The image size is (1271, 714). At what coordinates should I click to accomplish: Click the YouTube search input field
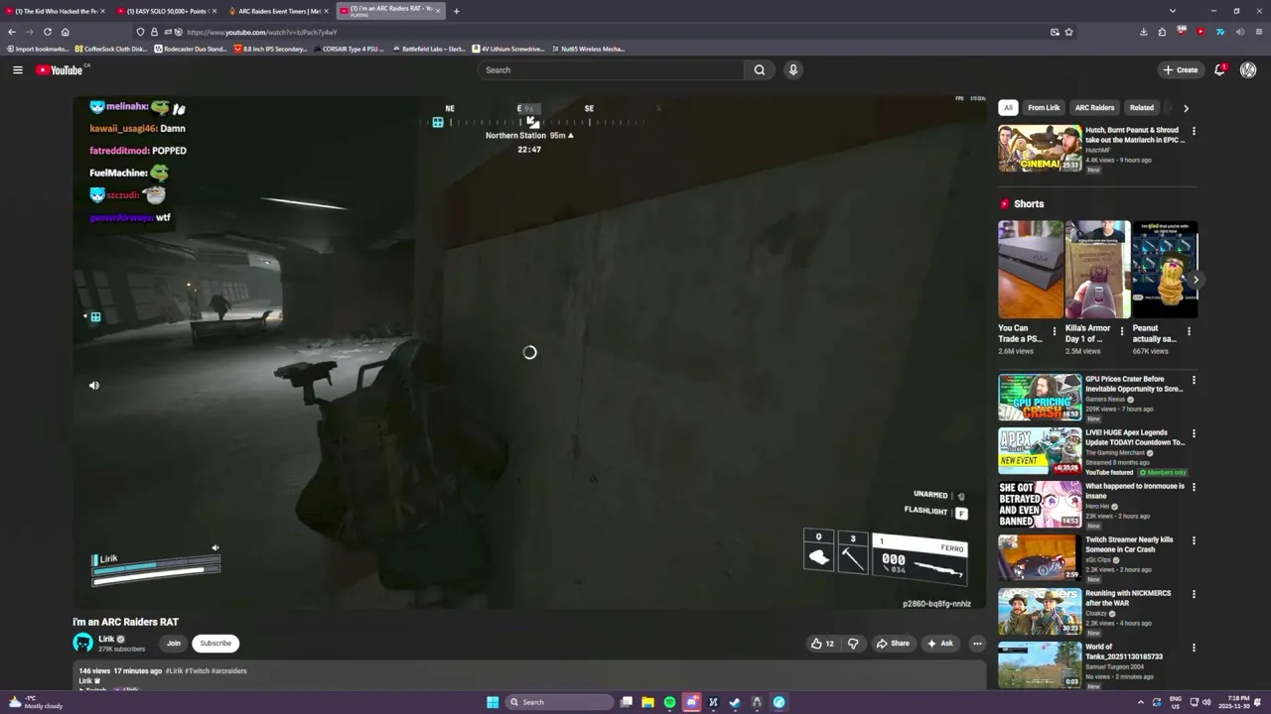click(x=611, y=69)
